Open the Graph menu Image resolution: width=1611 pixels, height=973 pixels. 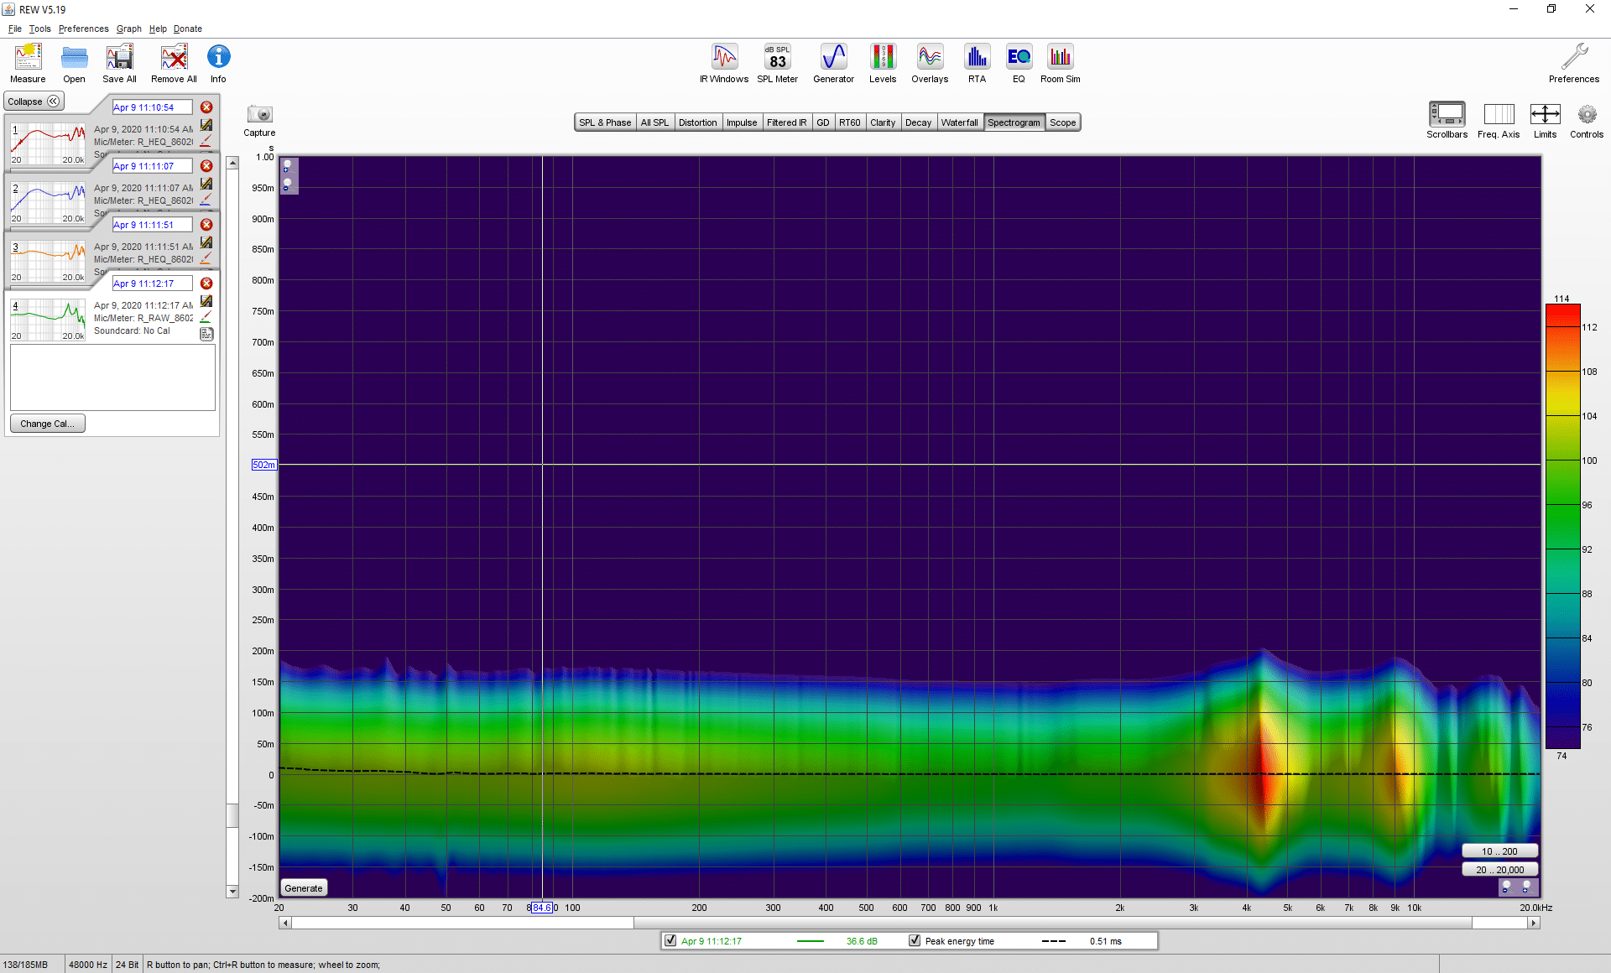[128, 29]
